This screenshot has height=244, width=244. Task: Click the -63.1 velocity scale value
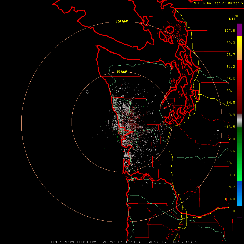[x=230, y=163]
